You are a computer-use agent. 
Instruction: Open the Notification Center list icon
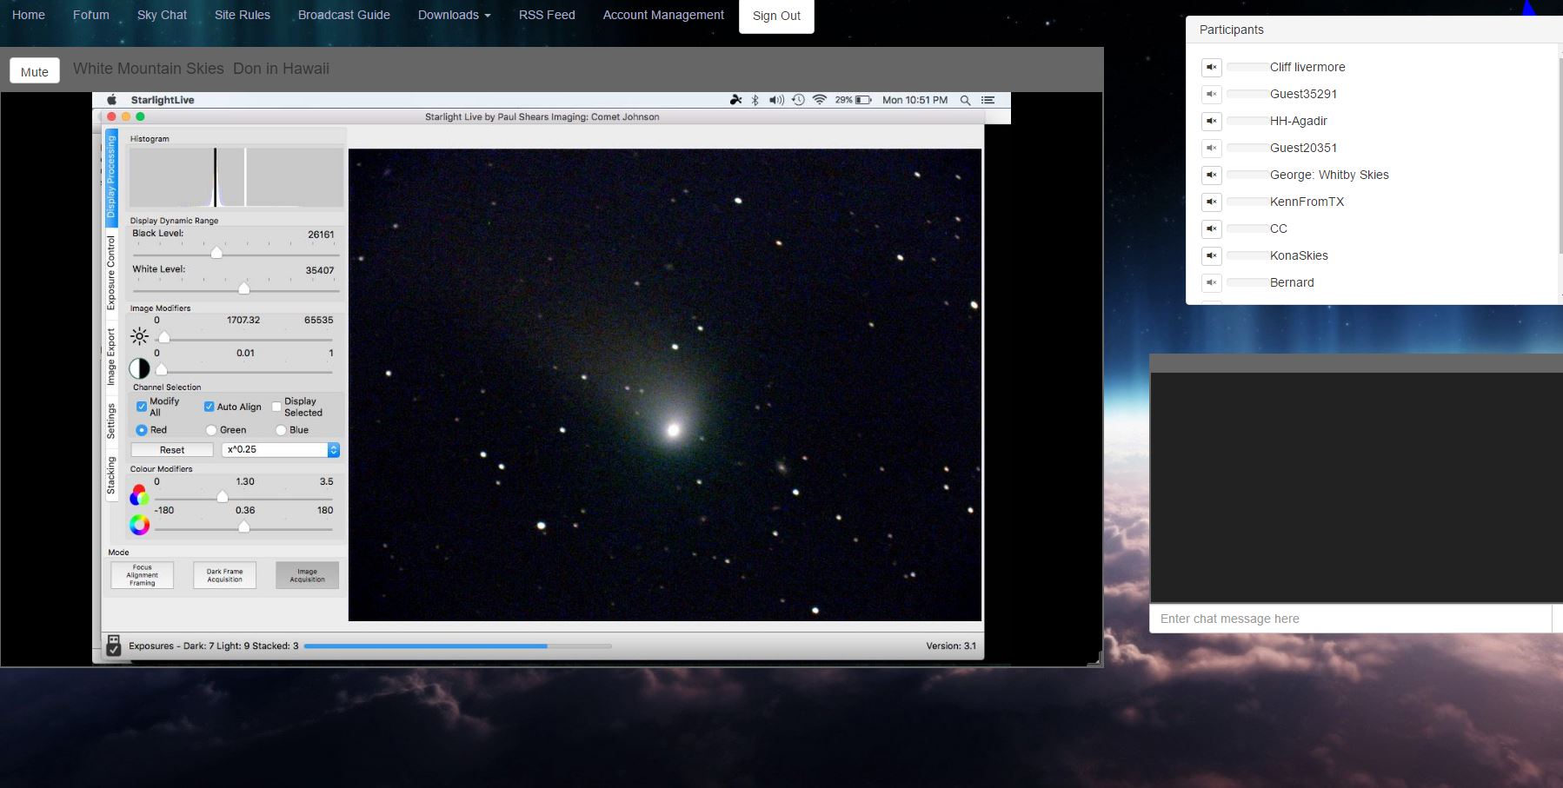988,100
